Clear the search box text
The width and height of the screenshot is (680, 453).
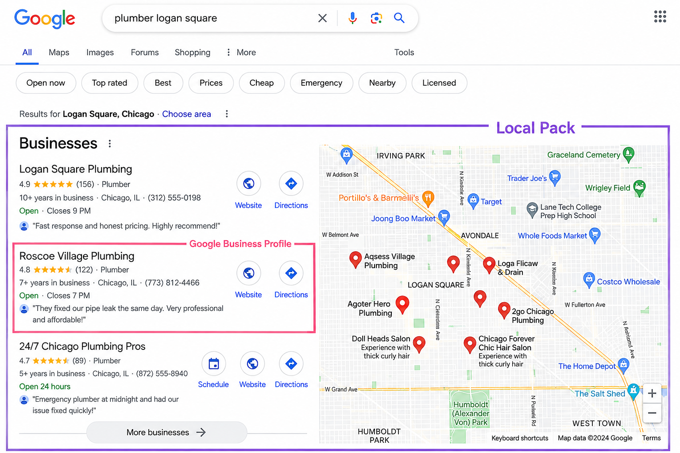coord(322,18)
